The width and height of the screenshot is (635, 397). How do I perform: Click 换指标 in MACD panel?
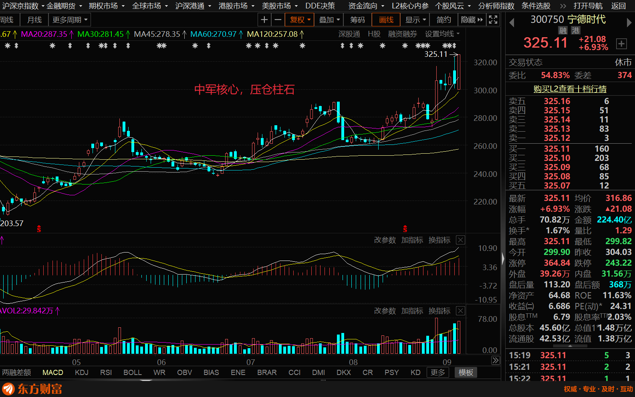[439, 240]
